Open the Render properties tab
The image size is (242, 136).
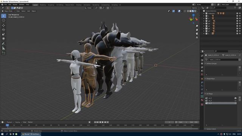[x=202, y=60]
